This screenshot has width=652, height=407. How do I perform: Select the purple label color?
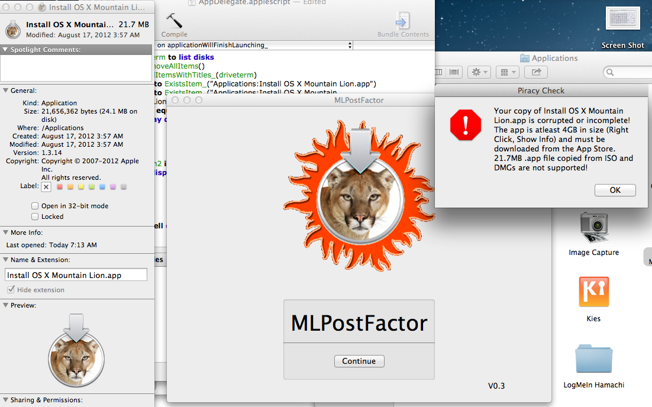[x=112, y=187]
